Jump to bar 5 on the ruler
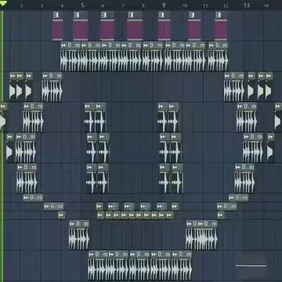The width and height of the screenshot is (282, 282). 82,5
